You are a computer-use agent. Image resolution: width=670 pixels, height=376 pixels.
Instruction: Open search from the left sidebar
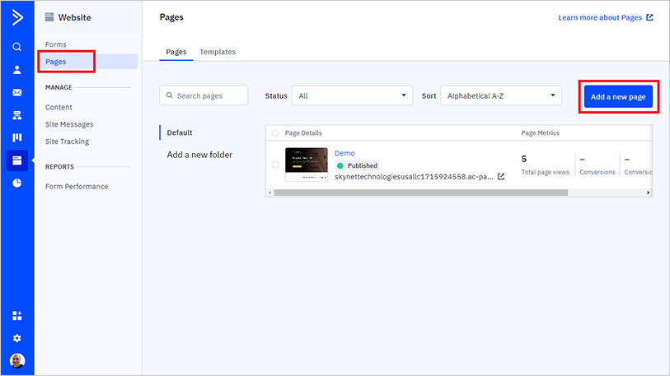pos(17,47)
